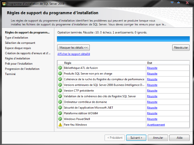Click the green check icon beside Produits SQL Server non pris en charge
The image size is (194, 145).
[60, 73]
